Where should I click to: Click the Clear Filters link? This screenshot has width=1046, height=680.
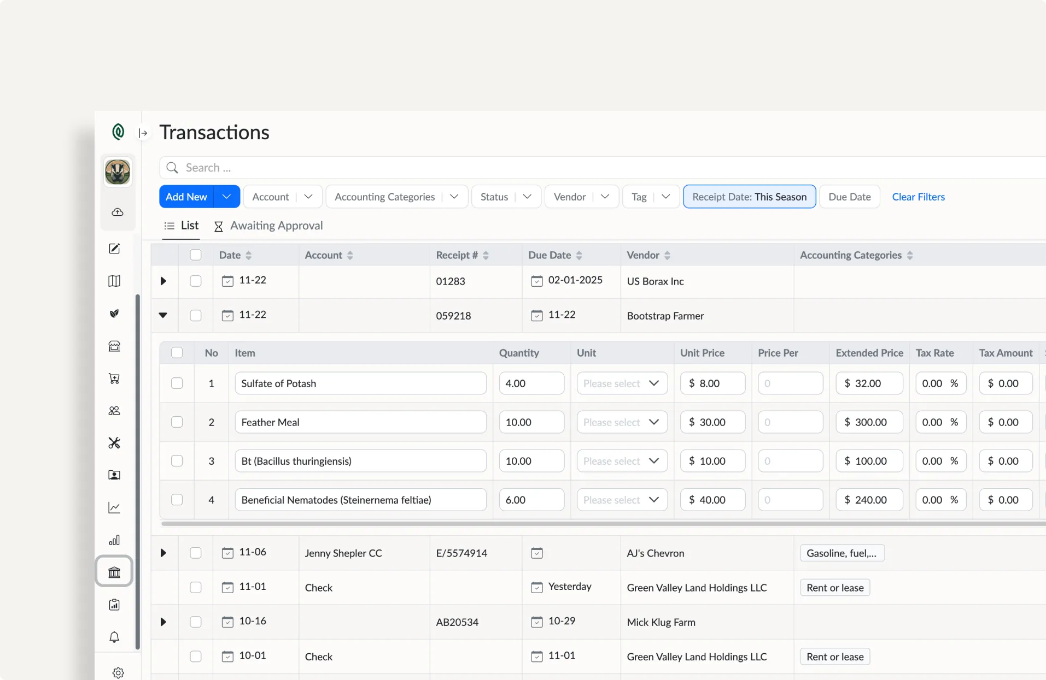[918, 197]
